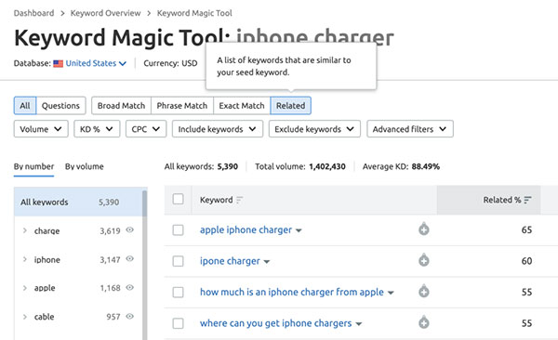Click Total volume value 1,402,430
Screen dimensions: 558x340
pyautogui.click(x=327, y=166)
